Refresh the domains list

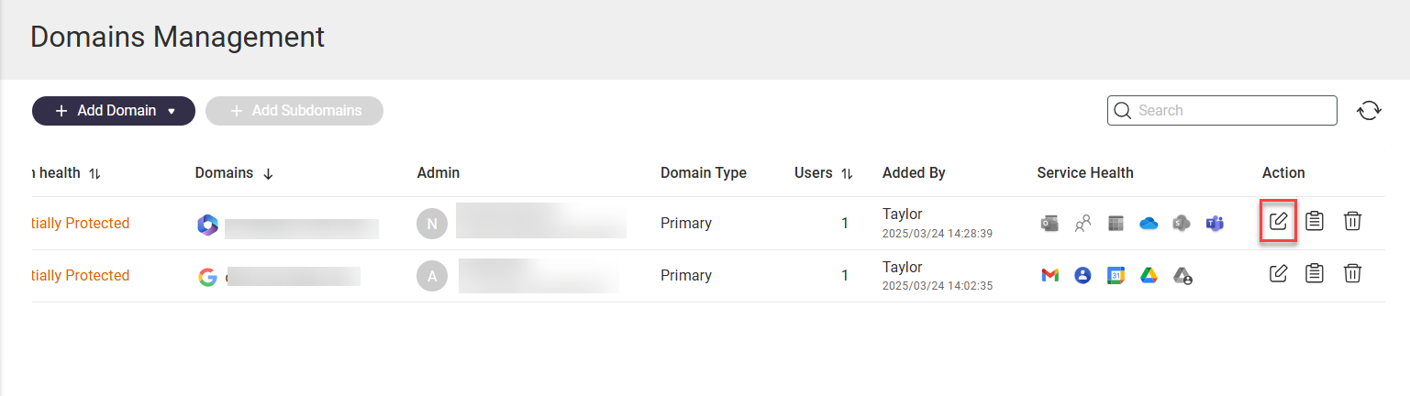coord(1369,111)
